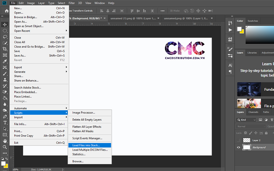Click the status bar arrow chevron

coord(62,169)
